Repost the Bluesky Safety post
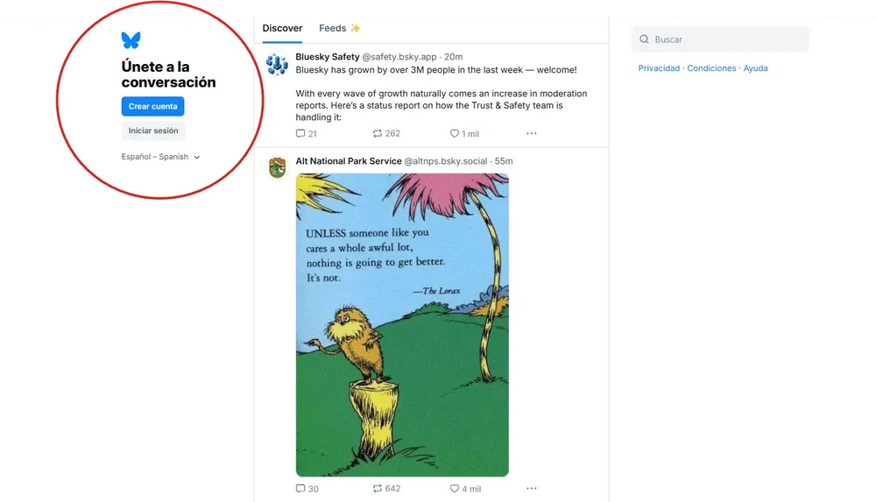876x502 pixels. pos(386,134)
